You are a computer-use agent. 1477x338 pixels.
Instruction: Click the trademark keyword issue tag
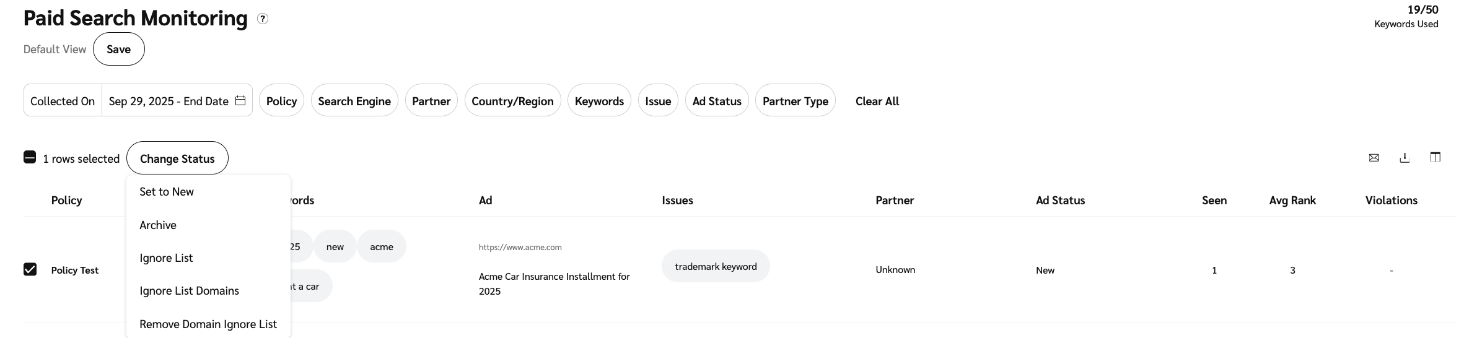pos(716,267)
